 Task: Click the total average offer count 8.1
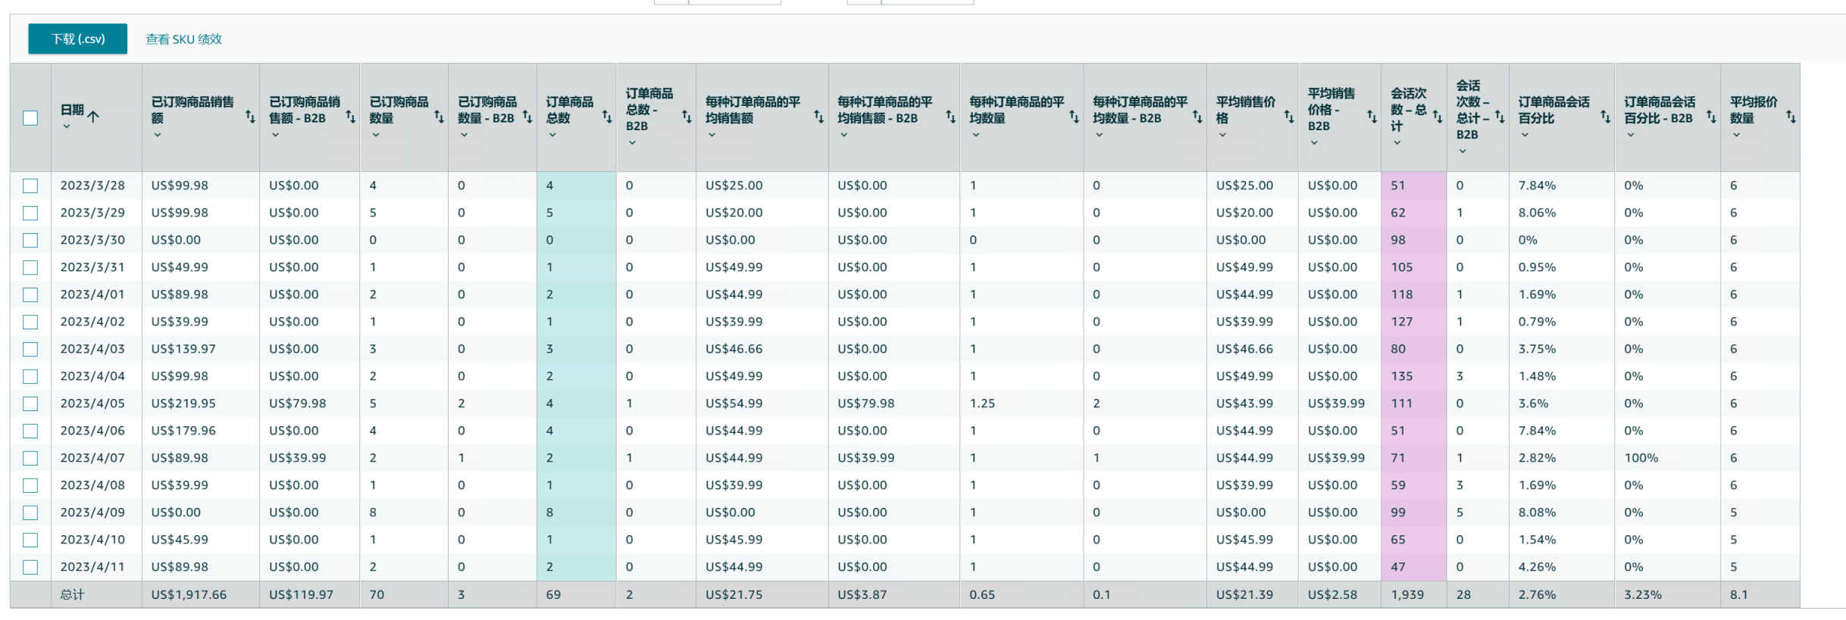click(1738, 595)
